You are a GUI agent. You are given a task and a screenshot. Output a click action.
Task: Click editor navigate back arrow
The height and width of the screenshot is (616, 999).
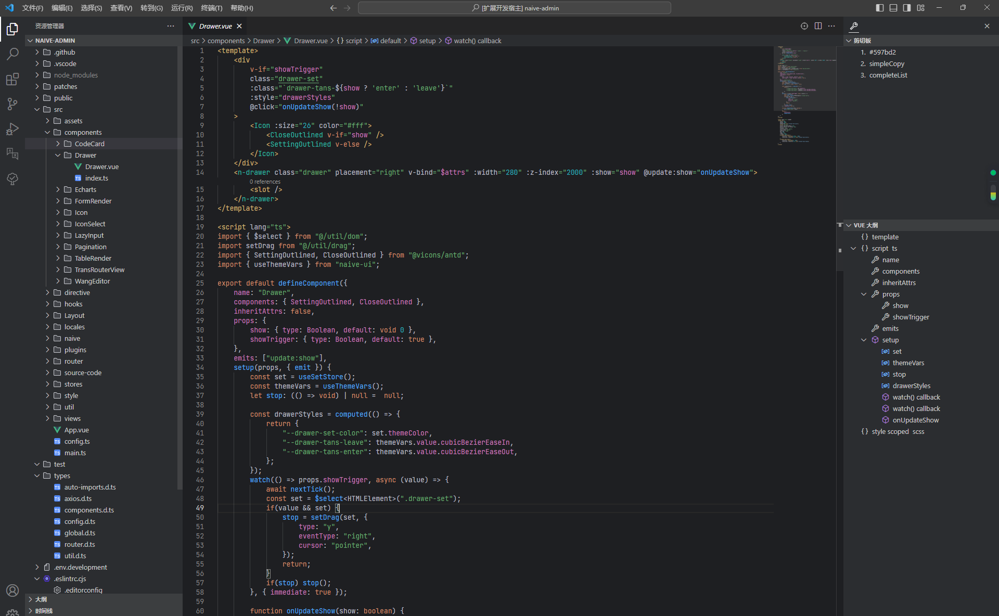point(333,8)
